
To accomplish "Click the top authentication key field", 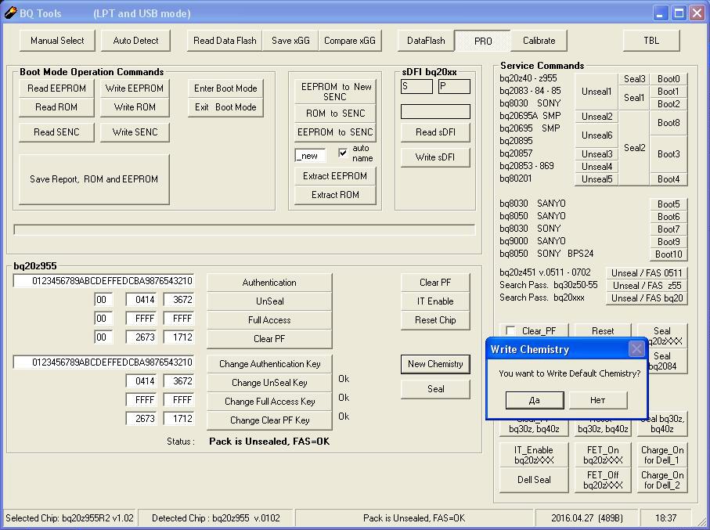I will [x=103, y=281].
